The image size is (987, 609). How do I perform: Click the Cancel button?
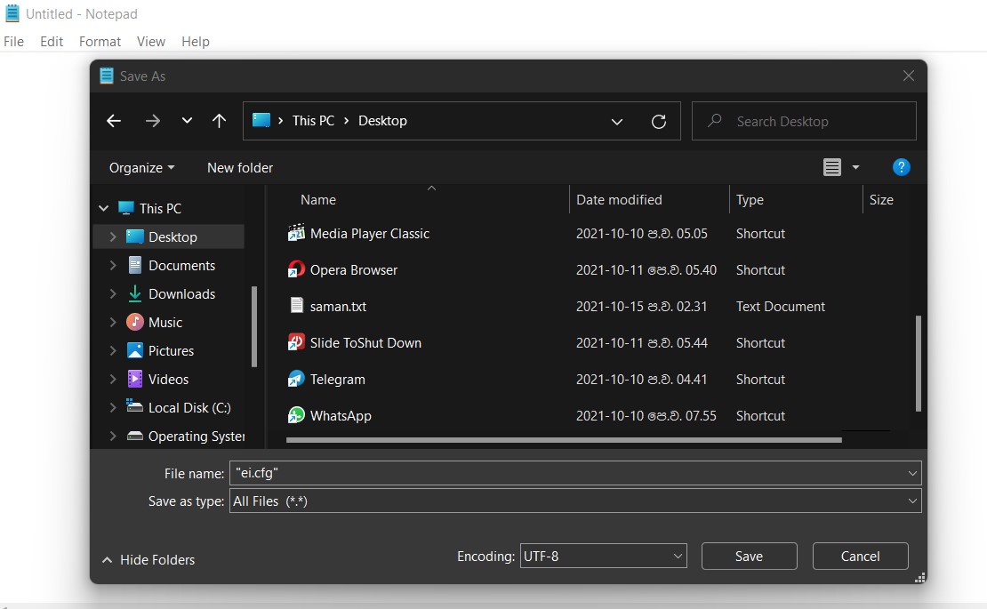pyautogui.click(x=860, y=557)
